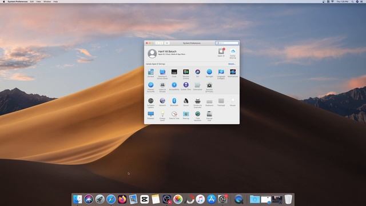366x206 pixels.
Task: Open Security & Privacy preferences
Action: point(209,87)
